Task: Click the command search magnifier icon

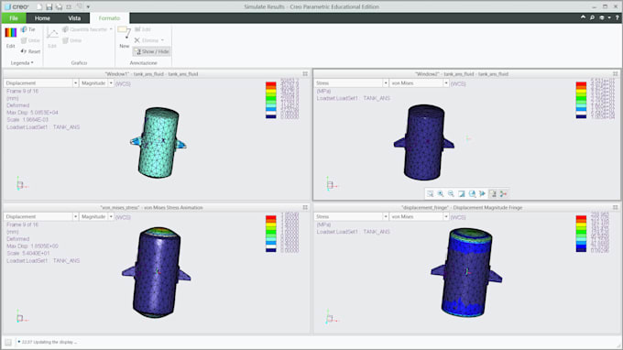Action: 592,17
